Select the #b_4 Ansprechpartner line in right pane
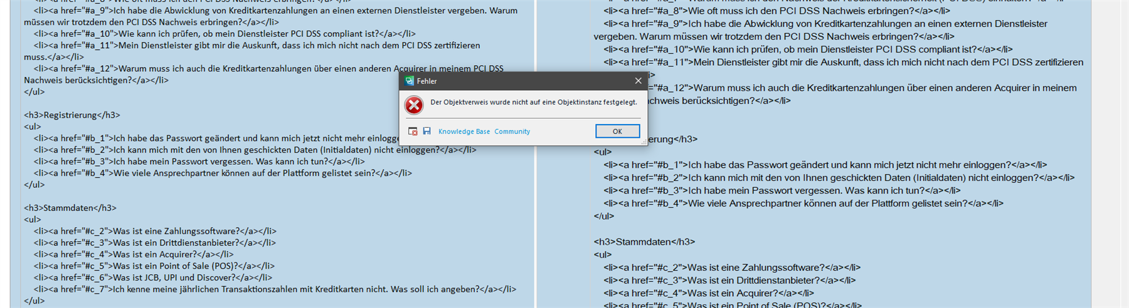 (803, 203)
